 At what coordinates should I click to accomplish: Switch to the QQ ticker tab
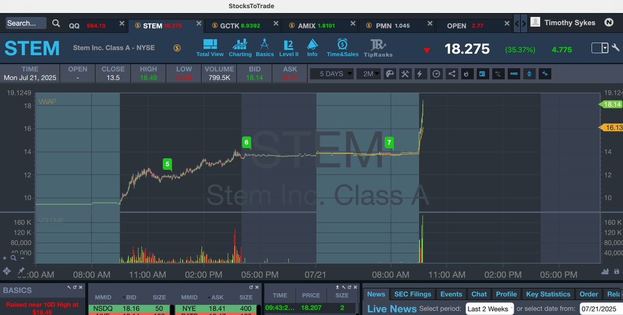(87, 26)
